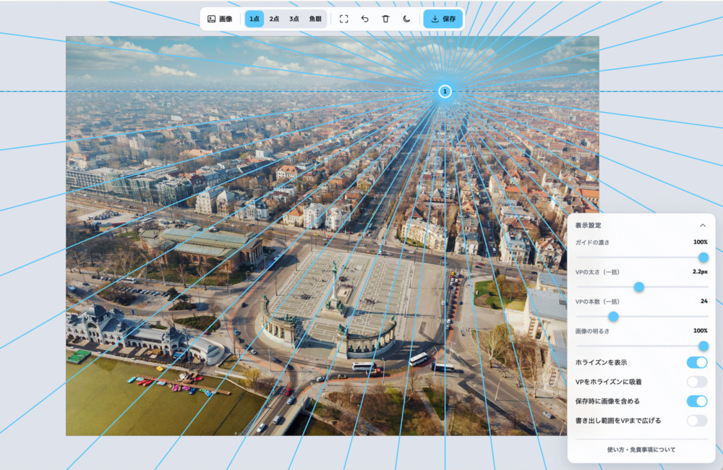
Task: Toggle dark mode moon icon
Action: [406, 19]
